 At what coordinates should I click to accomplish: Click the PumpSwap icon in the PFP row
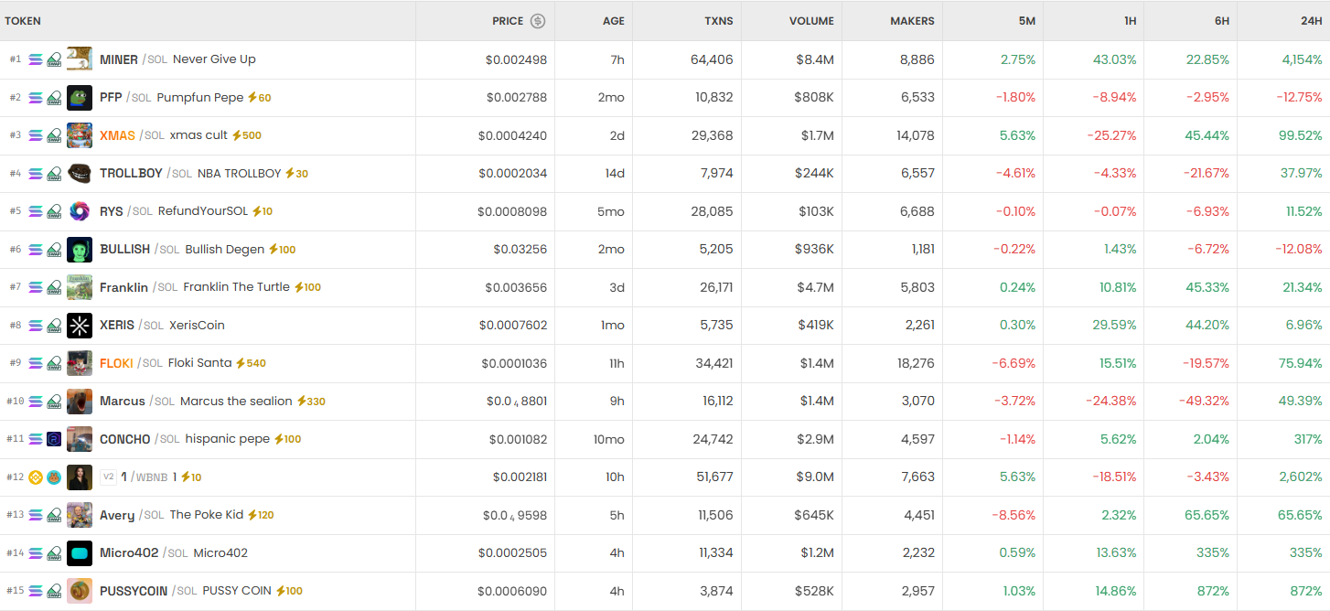pyautogui.click(x=54, y=98)
